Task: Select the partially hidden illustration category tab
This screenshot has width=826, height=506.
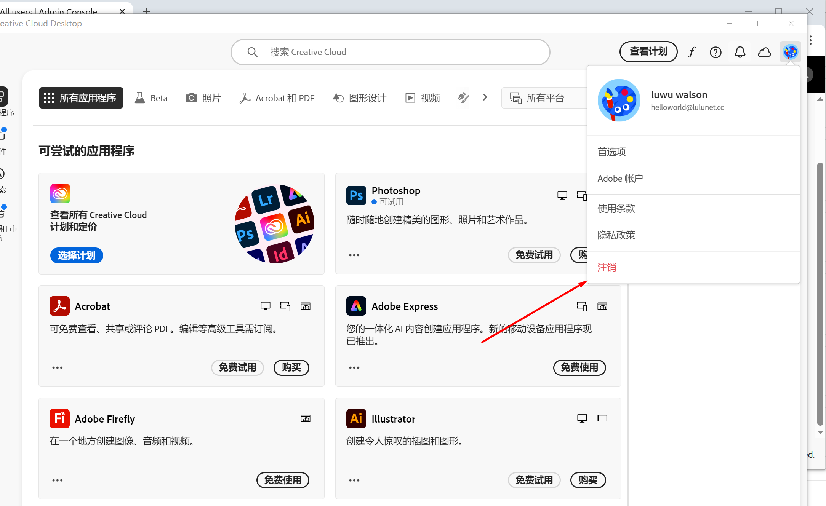Action: (463, 98)
